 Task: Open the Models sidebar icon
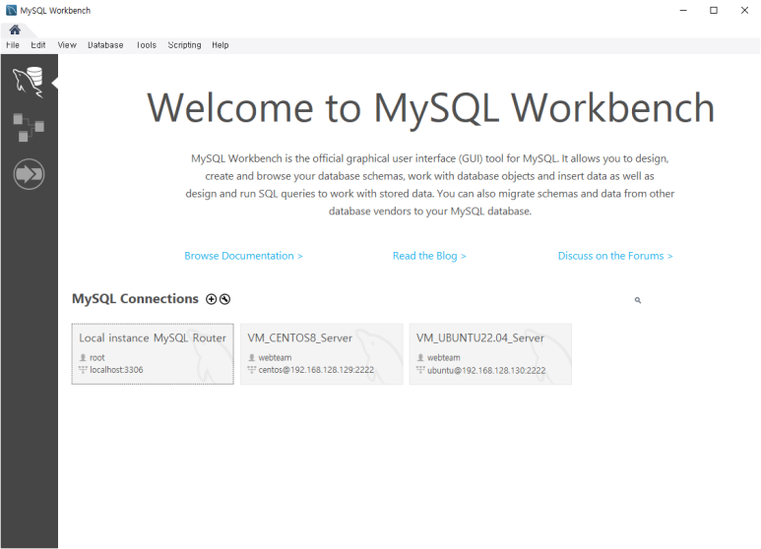[29, 127]
